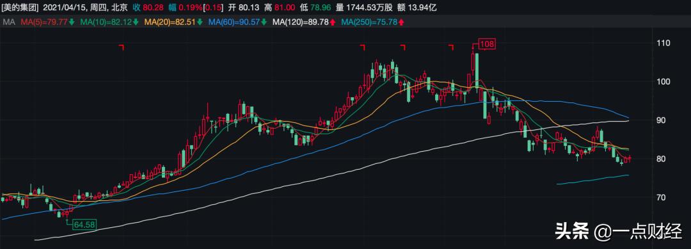Select the MA(20)=82.51 legend entry
This screenshot has height=249, width=691.
tap(169, 22)
